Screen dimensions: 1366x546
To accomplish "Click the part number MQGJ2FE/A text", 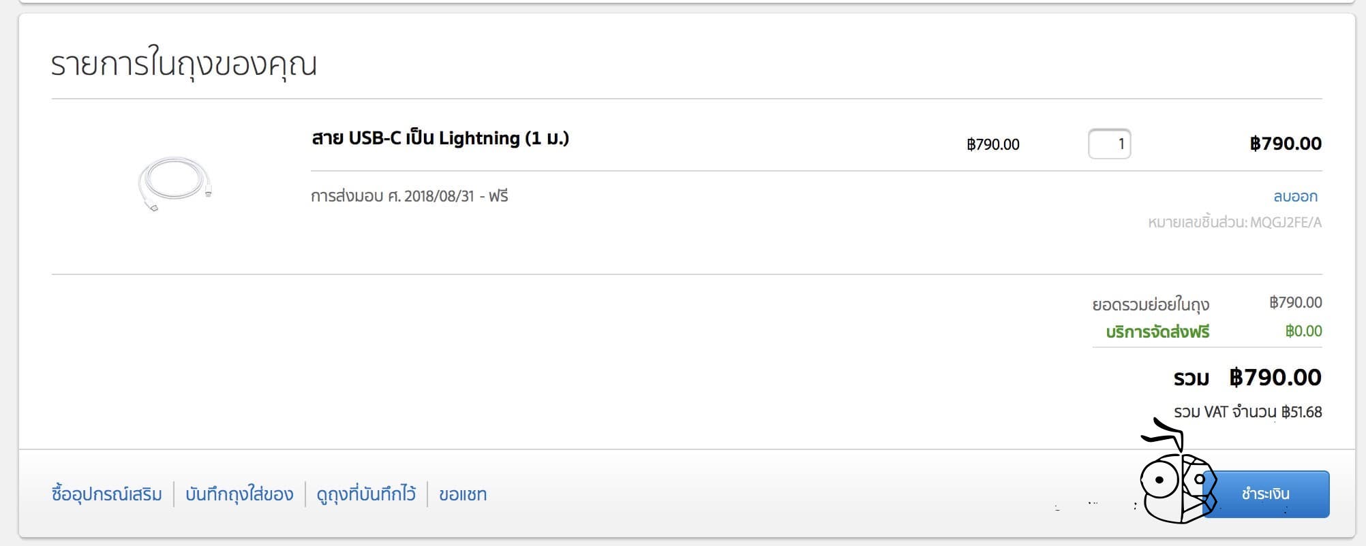I will [x=1286, y=223].
